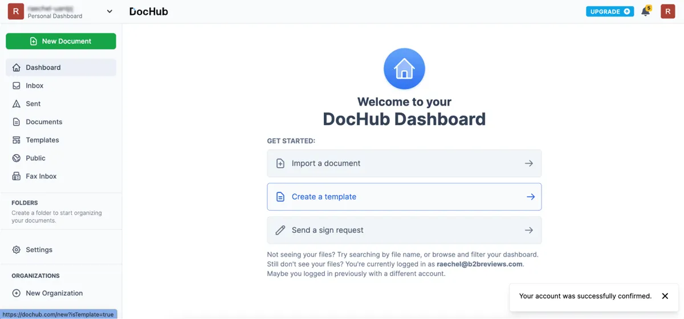The height and width of the screenshot is (319, 684).
Task: Click the DocHub logo
Action: 149,11
